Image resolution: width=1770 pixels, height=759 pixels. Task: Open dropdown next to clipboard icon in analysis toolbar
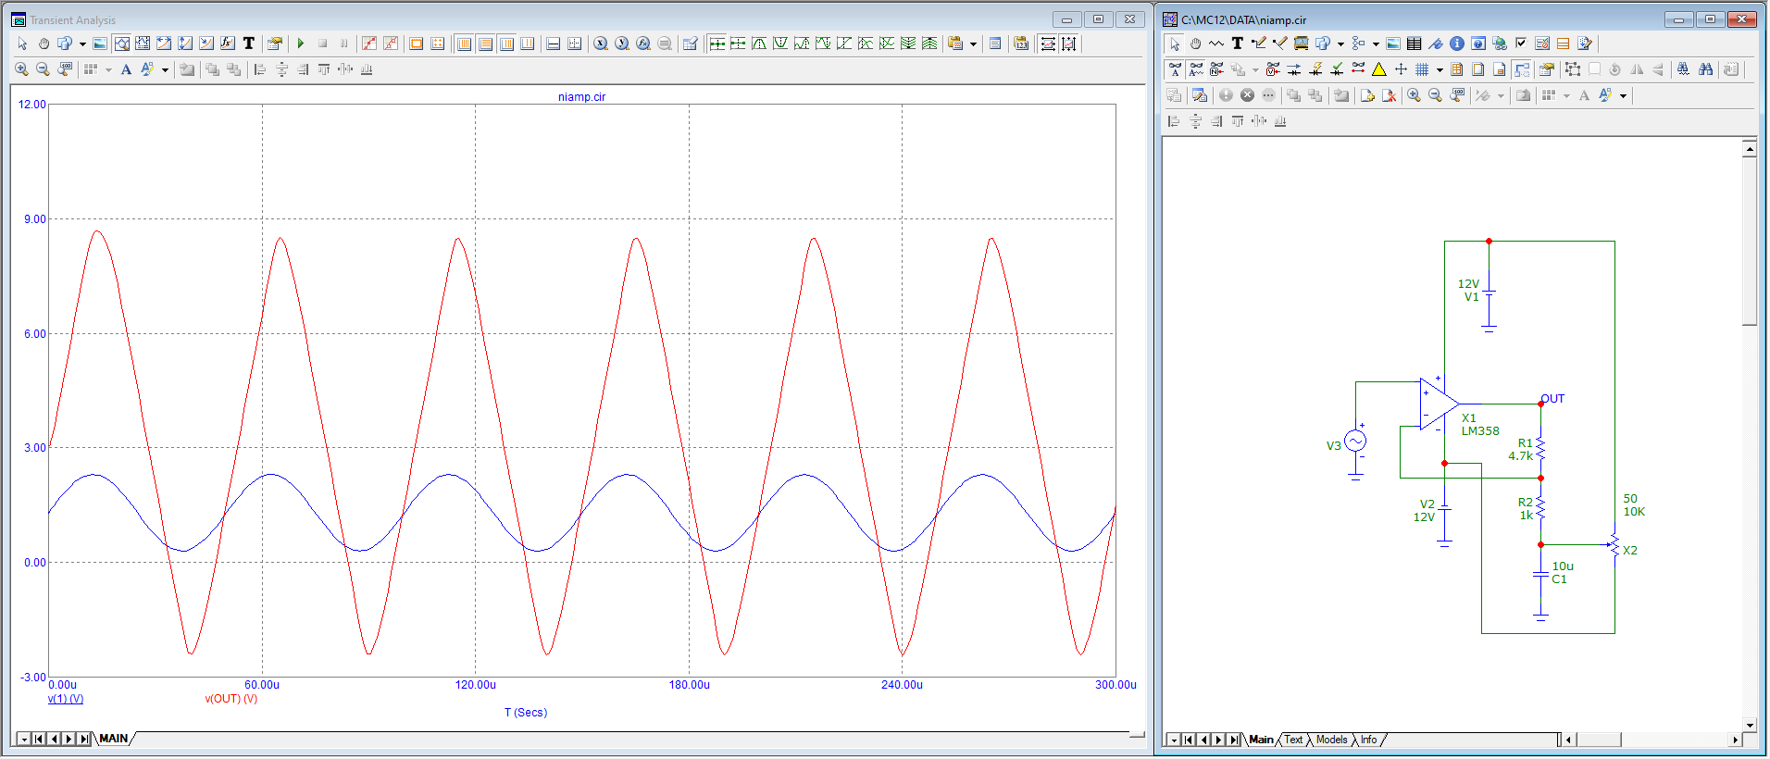point(973,44)
